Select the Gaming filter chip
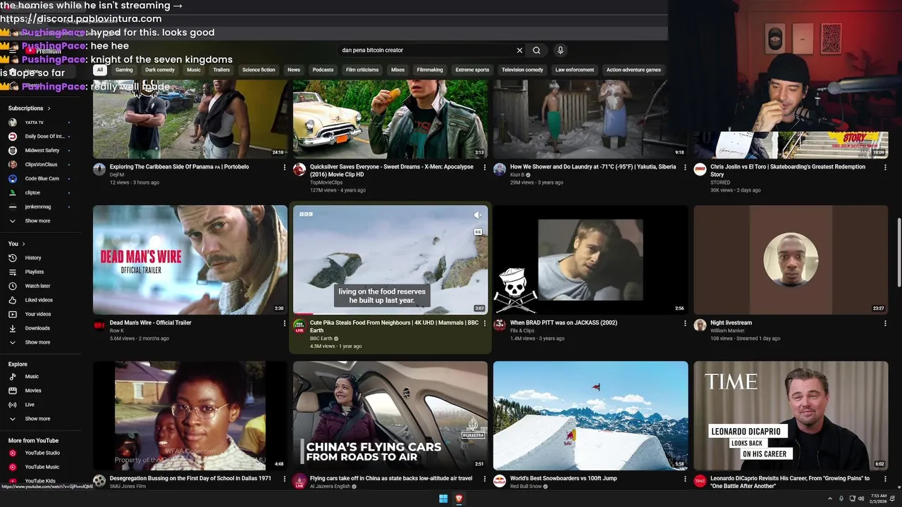The image size is (902, 507). click(124, 70)
